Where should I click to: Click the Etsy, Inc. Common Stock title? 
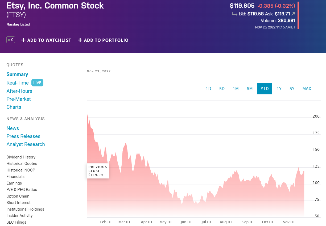point(55,6)
